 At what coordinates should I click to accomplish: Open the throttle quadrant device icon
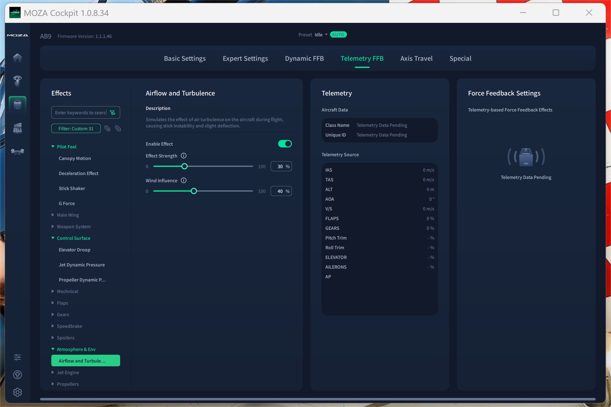tap(18, 128)
